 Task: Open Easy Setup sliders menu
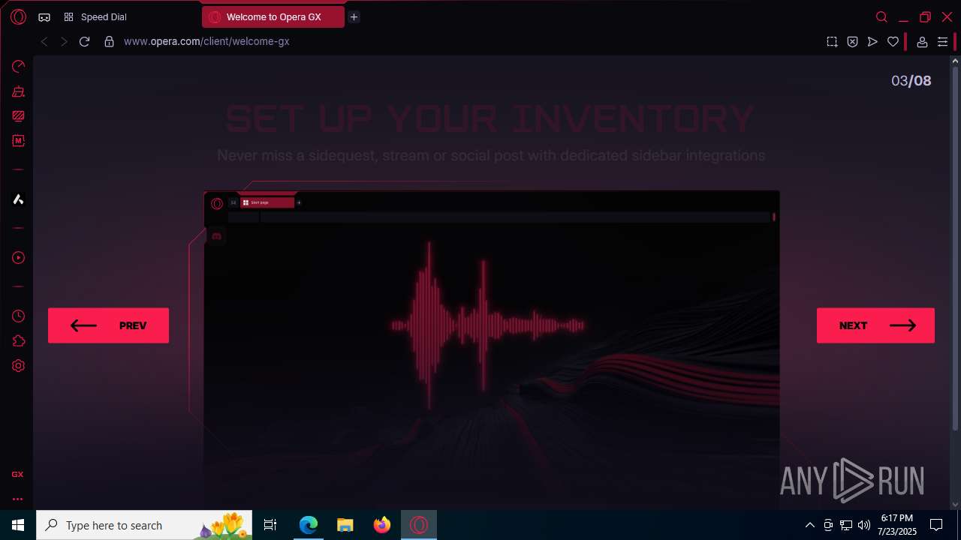click(942, 42)
